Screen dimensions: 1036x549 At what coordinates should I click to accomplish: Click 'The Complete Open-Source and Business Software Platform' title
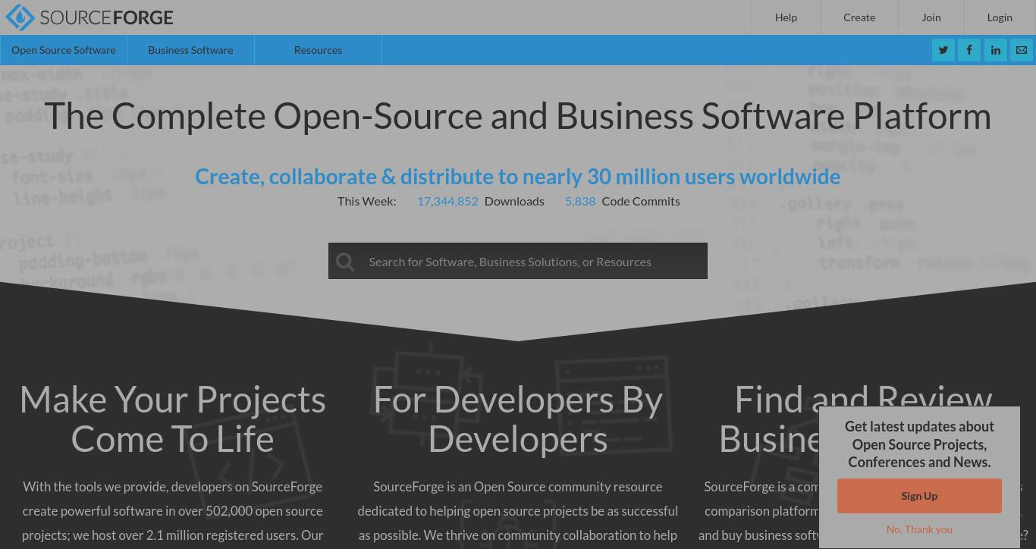click(518, 116)
